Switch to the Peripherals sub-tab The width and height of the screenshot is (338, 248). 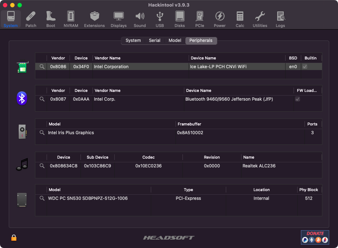click(201, 40)
